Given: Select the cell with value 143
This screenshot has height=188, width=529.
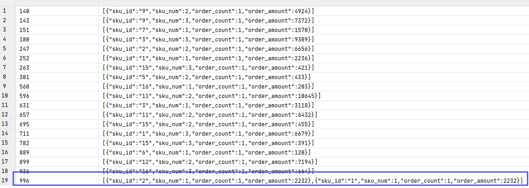Looking at the screenshot, I should [57, 20].
